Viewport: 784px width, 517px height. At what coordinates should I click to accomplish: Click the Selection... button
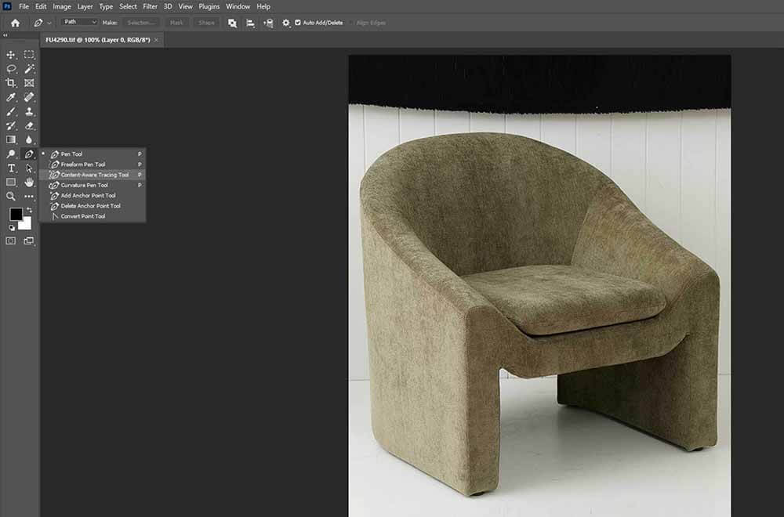[141, 23]
